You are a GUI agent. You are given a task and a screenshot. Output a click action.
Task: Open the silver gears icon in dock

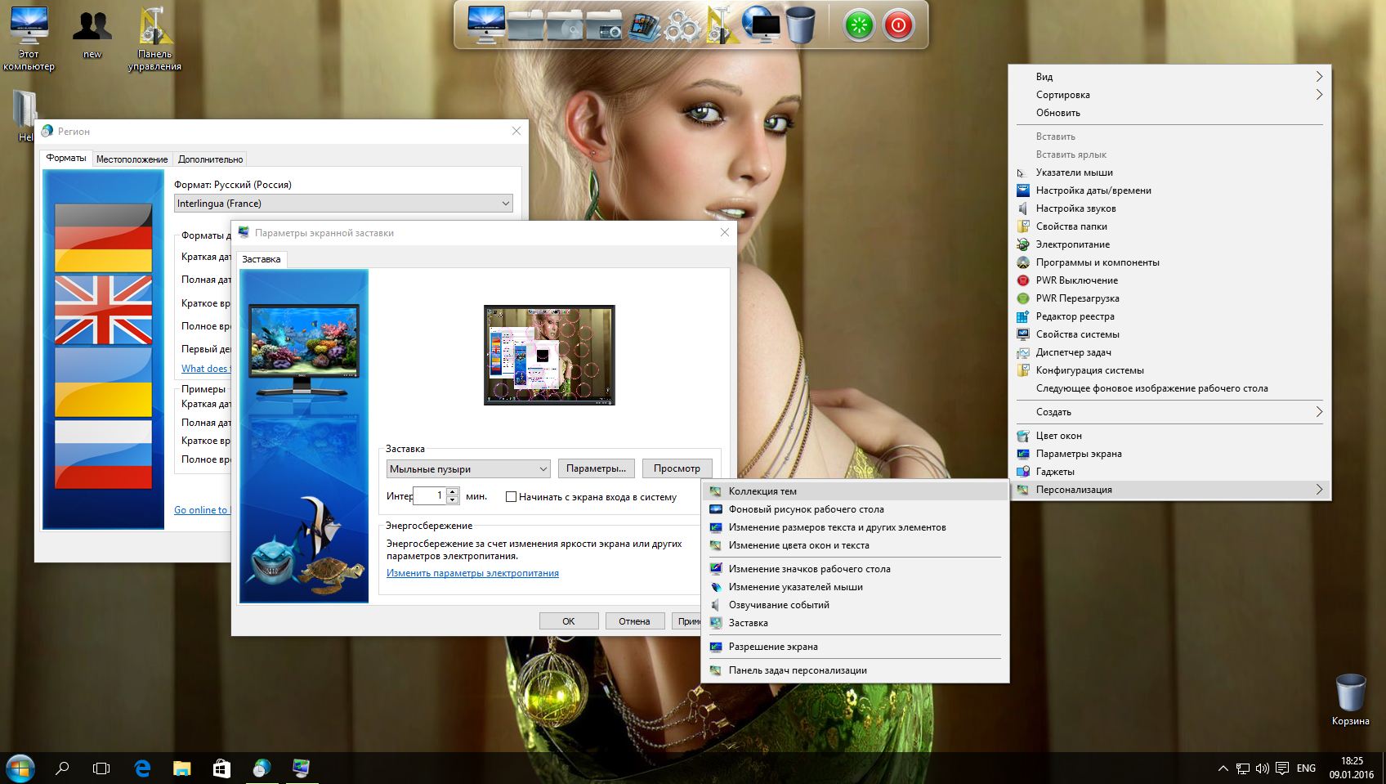[681, 26]
